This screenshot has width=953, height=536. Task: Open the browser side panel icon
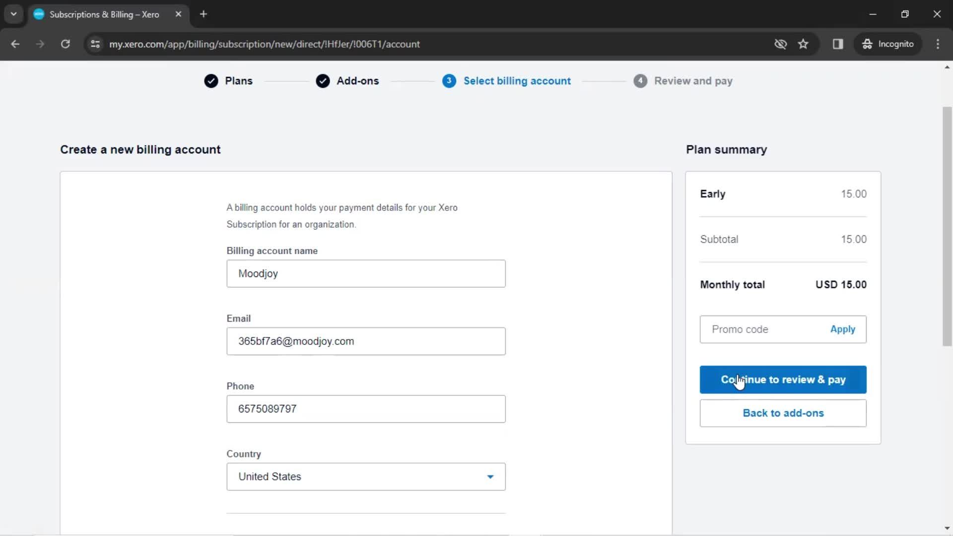click(x=838, y=44)
